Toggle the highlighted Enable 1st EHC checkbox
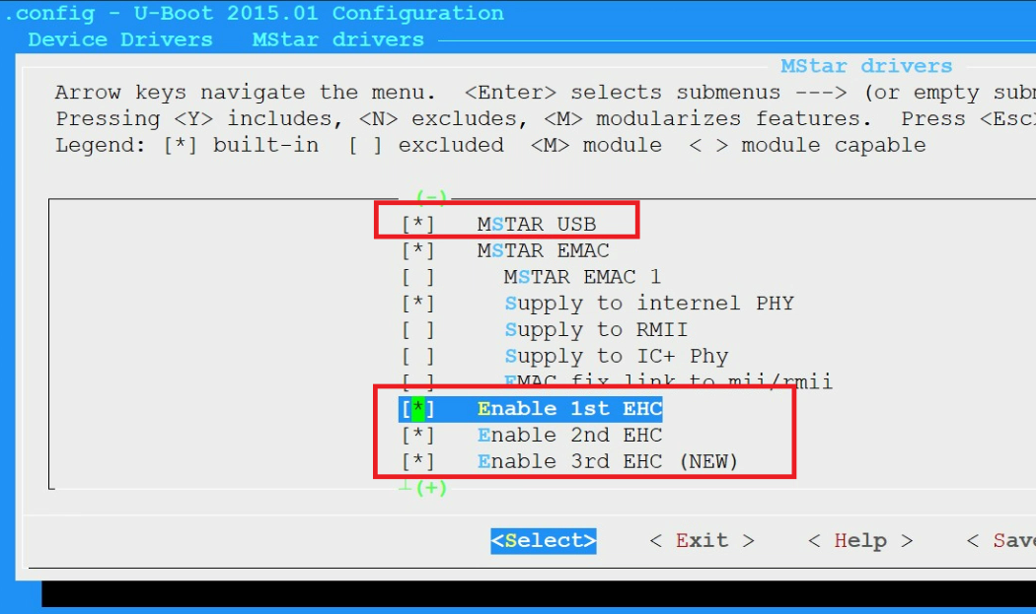The width and height of the screenshot is (1036, 614). 418,408
